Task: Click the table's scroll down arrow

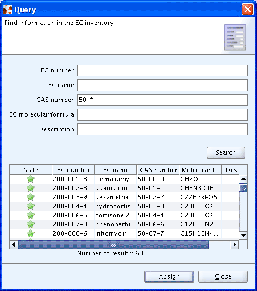Action: coord(243,236)
